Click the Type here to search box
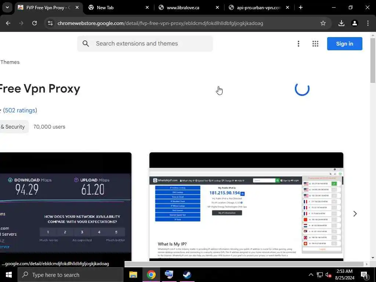 coord(70,275)
